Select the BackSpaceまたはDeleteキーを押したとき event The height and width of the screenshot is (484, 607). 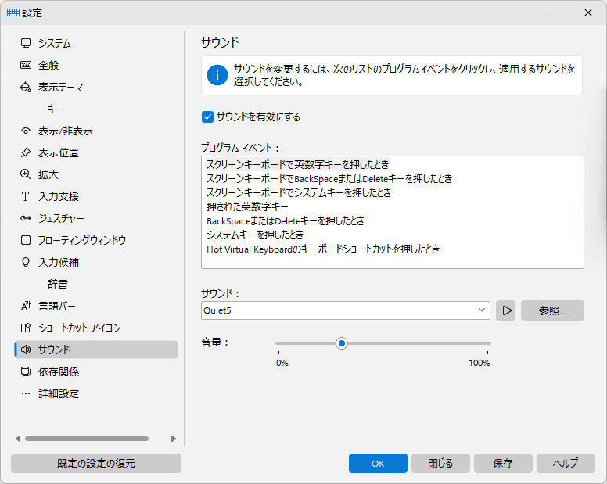pos(286,220)
